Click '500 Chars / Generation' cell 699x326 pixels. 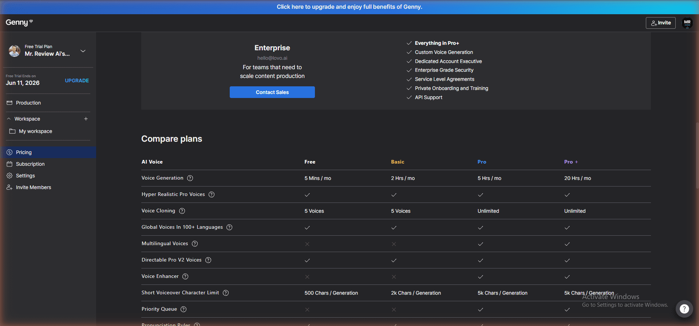pos(331,293)
